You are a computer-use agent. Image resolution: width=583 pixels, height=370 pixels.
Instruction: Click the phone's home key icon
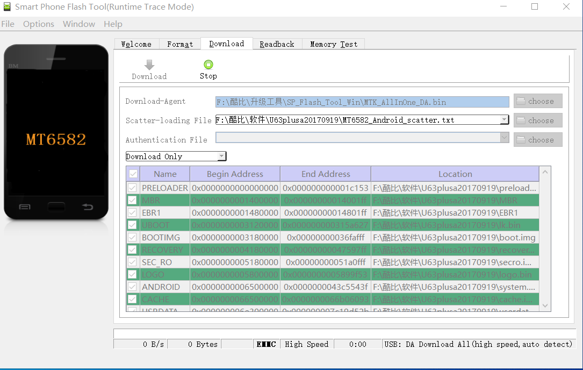(56, 207)
